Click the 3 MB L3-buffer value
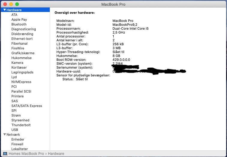 (116, 48)
